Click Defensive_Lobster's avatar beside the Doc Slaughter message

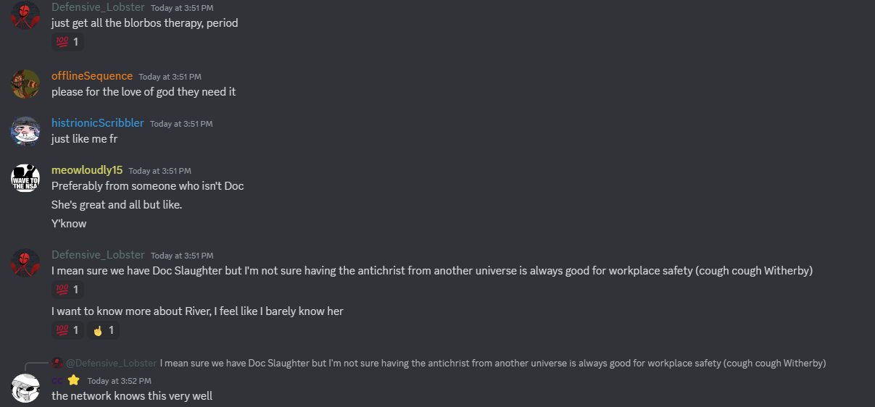[25, 263]
